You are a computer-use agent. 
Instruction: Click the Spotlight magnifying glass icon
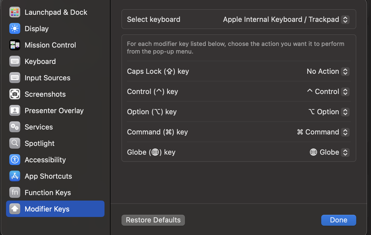pyautogui.click(x=15, y=143)
